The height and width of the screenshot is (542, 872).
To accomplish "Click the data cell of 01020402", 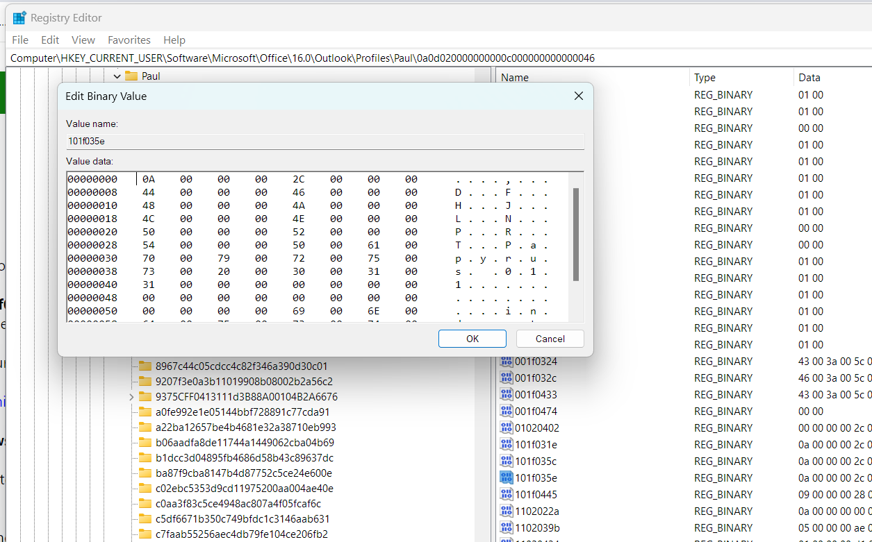I will [834, 427].
